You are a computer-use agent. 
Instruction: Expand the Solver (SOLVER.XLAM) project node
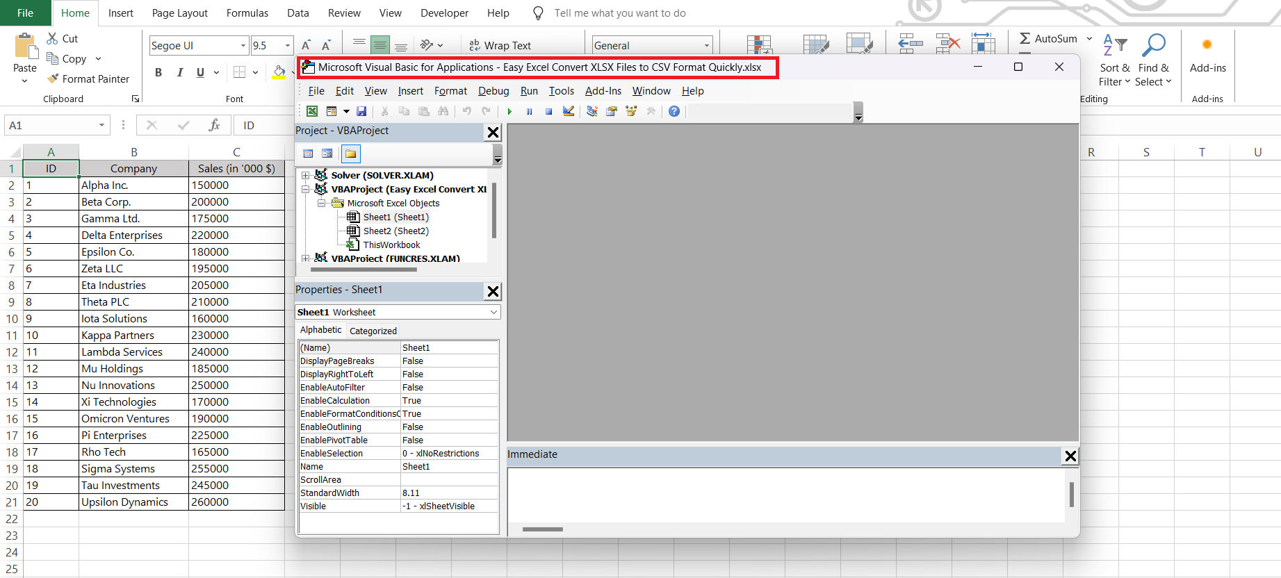click(x=305, y=175)
